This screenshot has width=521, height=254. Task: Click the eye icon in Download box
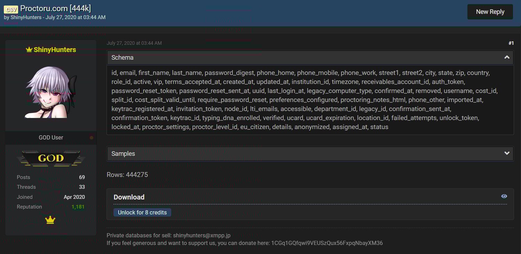coord(504,196)
